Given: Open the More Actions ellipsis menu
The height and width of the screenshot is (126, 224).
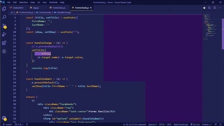Looking at the screenshot, I should [220, 8].
